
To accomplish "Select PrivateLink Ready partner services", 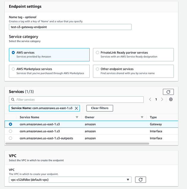I will 98,53.
